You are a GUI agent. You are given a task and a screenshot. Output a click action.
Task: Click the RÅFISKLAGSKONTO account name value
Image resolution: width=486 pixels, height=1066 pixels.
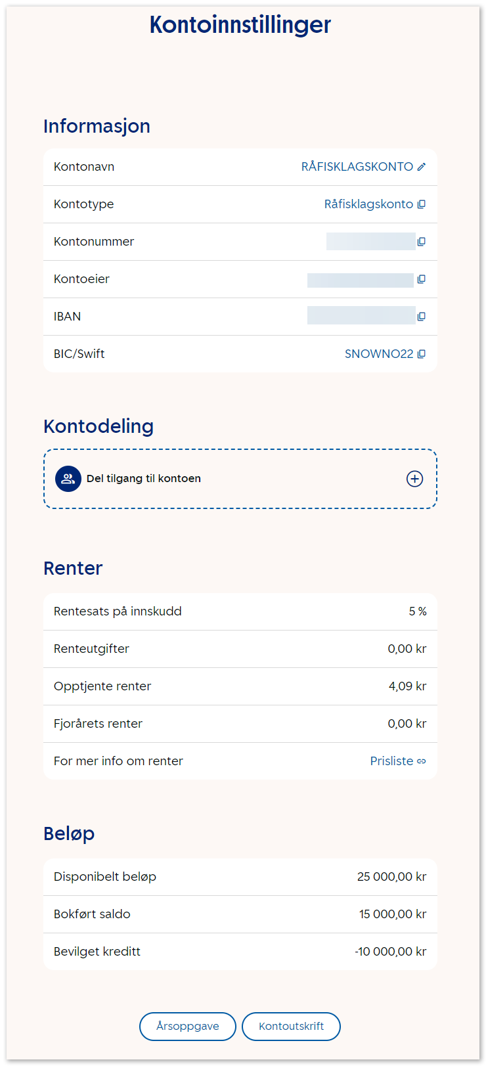click(357, 167)
